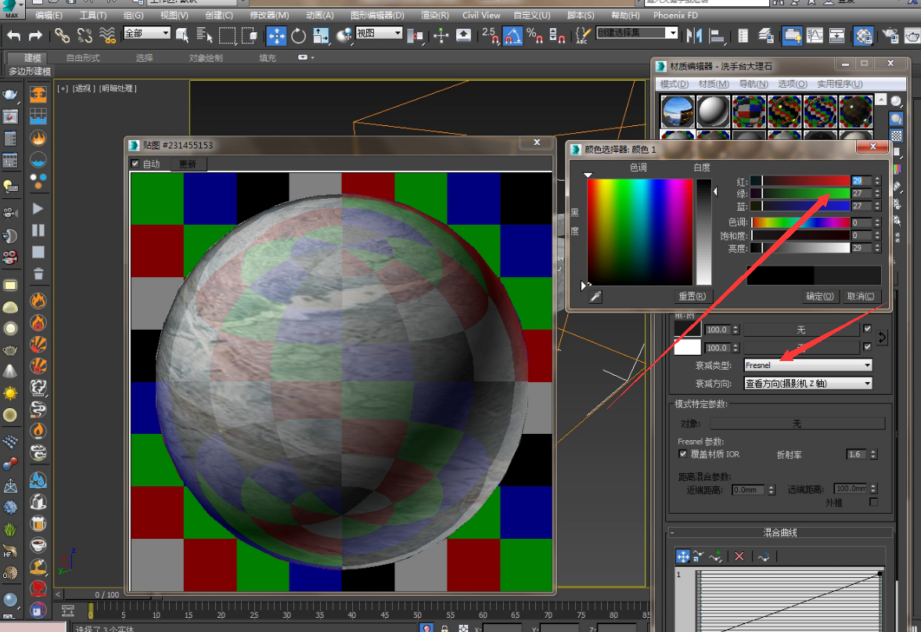Adjust the IOR 1.6 spinner arrows
This screenshot has width=921, height=632.
(873, 454)
